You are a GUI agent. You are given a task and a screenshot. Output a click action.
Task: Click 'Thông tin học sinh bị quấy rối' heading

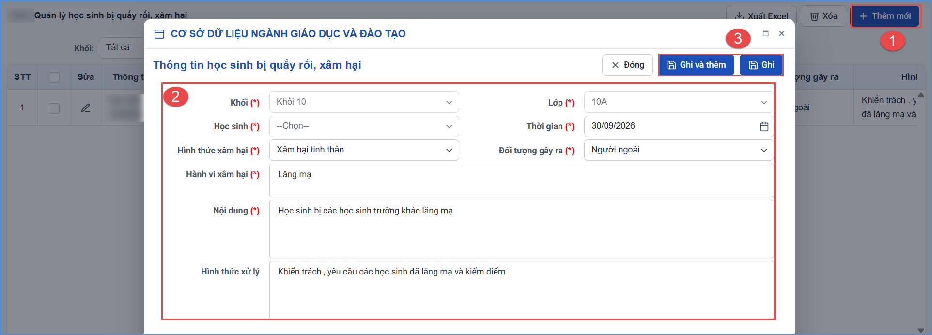pyautogui.click(x=257, y=65)
